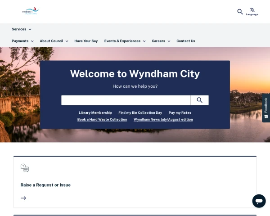Image resolution: width=270 pixels, height=216 pixels.
Task: Follow the Library Membership link
Action: 95,112
